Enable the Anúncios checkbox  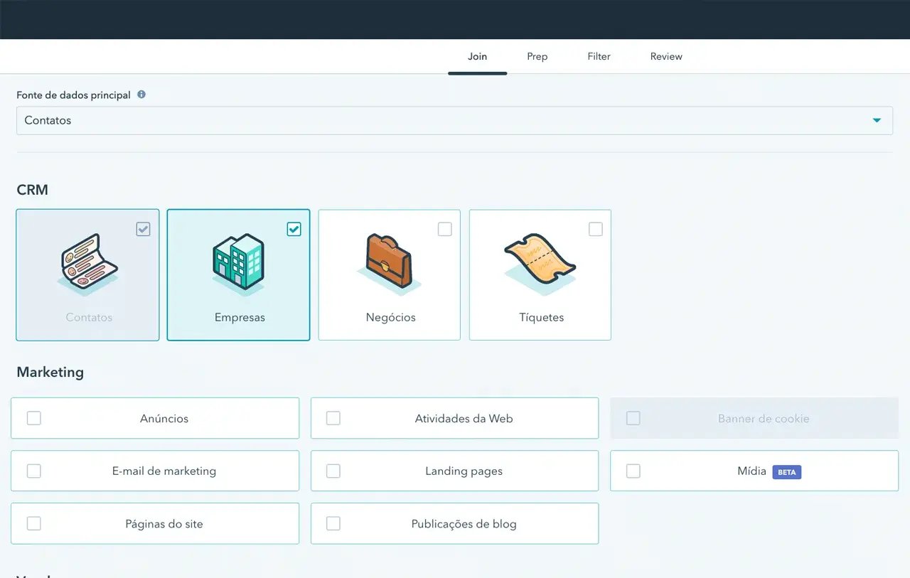click(33, 418)
